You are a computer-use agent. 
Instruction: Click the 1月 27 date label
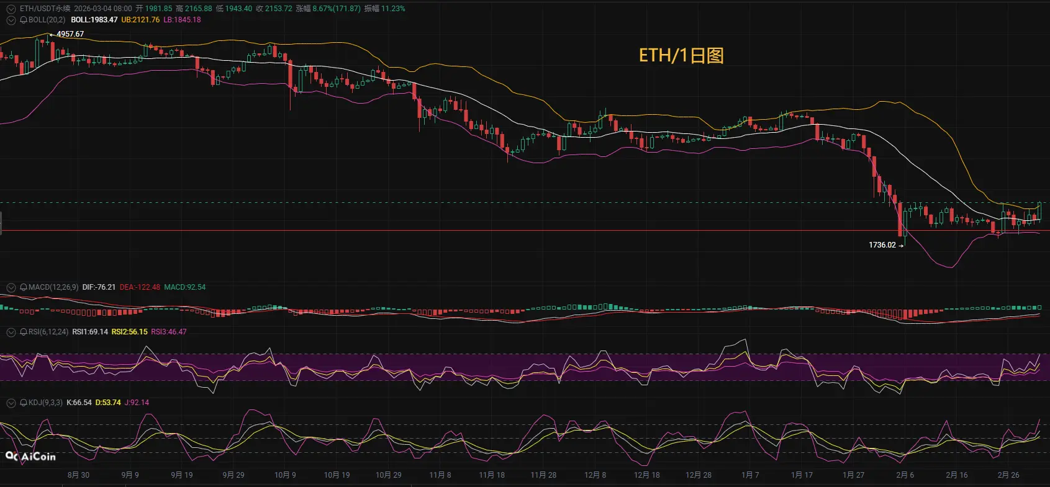[x=853, y=475]
